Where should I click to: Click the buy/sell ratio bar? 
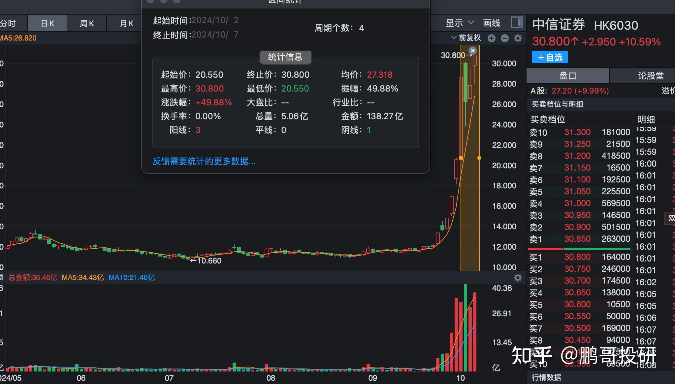579,249
